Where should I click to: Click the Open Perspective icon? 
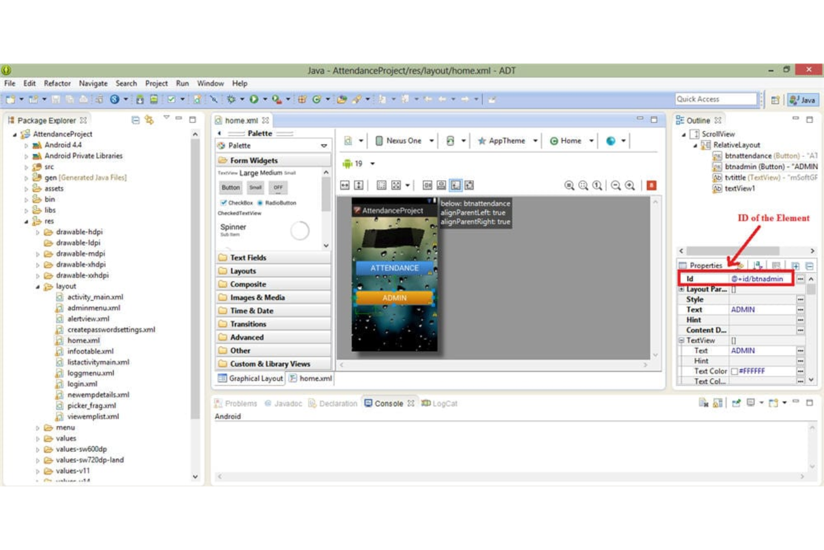[x=775, y=100]
